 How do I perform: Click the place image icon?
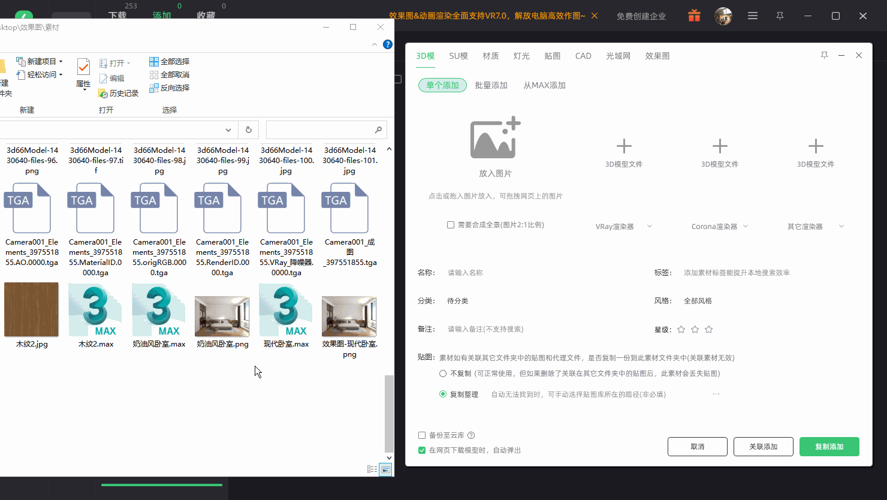point(495,137)
